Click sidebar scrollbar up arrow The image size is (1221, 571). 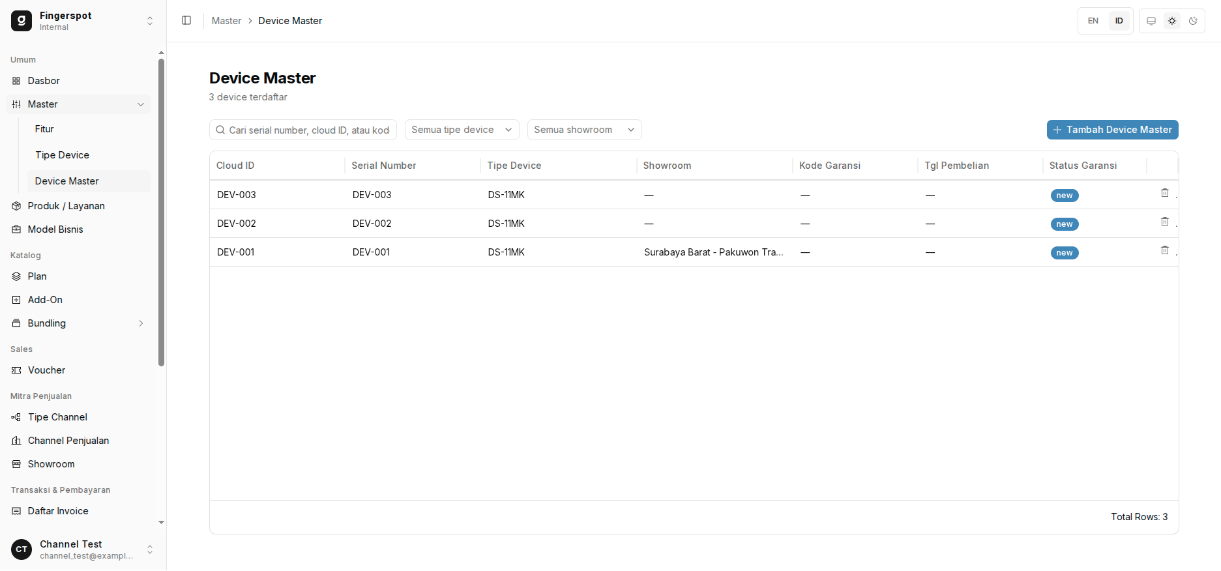(x=161, y=53)
